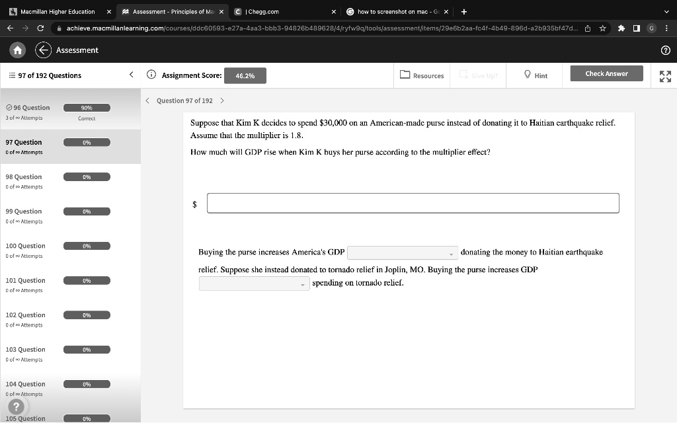Open the dropdown before 'donating the money'
Screen dimensions: 677x423
[x=403, y=252]
